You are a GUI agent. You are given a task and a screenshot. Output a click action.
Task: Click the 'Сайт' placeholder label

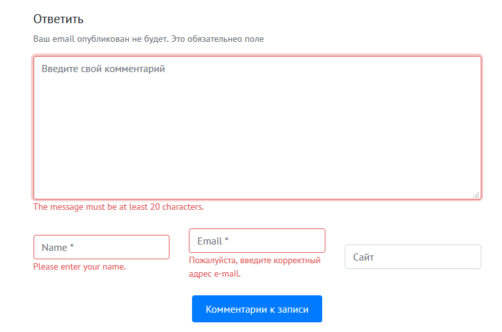click(x=363, y=257)
